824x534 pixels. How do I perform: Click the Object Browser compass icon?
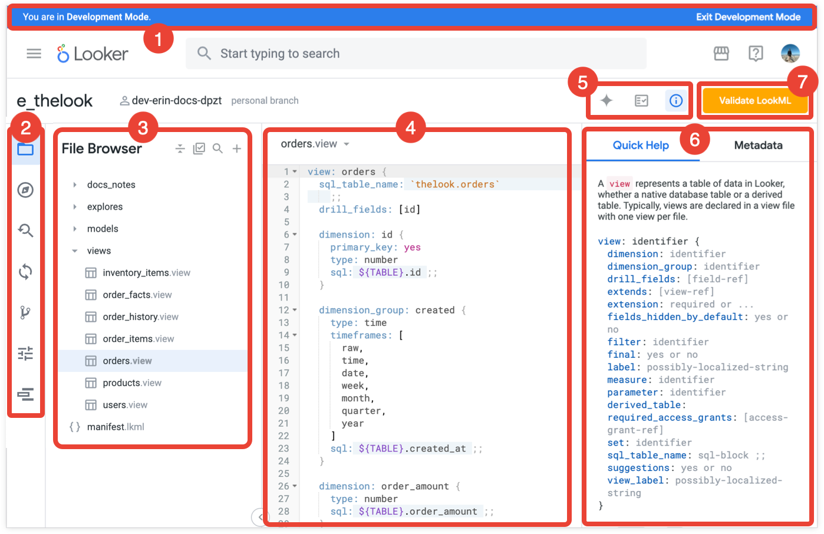[x=25, y=190]
